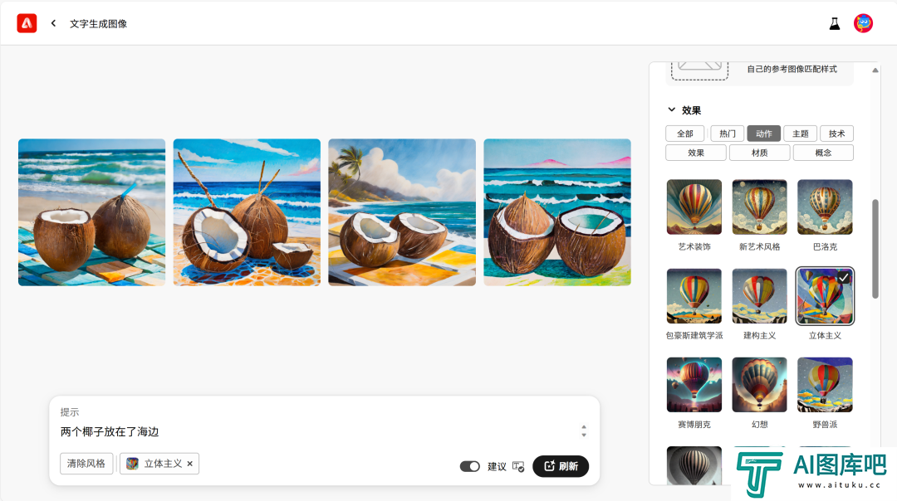Remove the 立体主义 style tag with the x
The width and height of the screenshot is (897, 501).
point(190,464)
